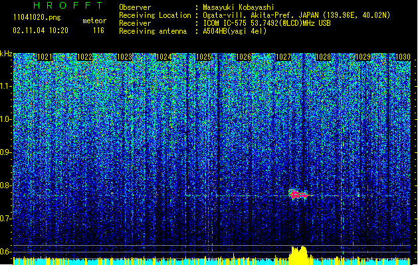
Task: Click the 1.0 frequency axis label
Action: (x=5, y=119)
